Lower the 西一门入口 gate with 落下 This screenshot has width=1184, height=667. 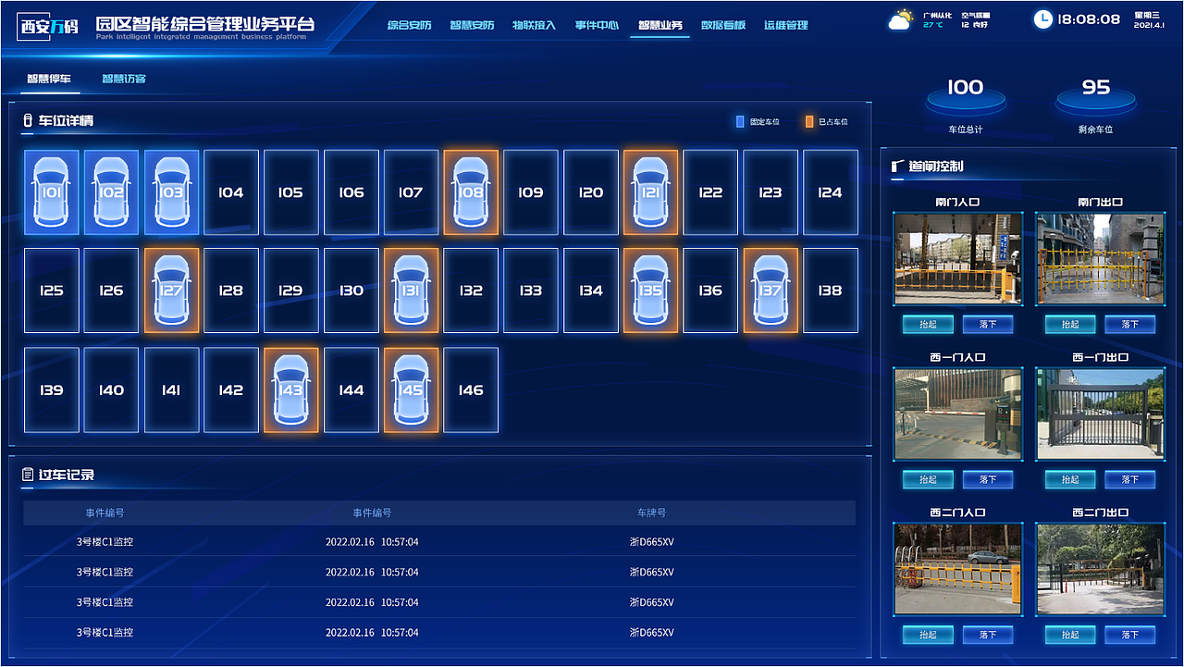[988, 480]
